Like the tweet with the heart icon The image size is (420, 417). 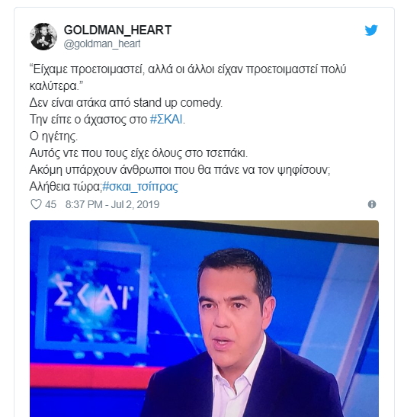click(x=36, y=204)
